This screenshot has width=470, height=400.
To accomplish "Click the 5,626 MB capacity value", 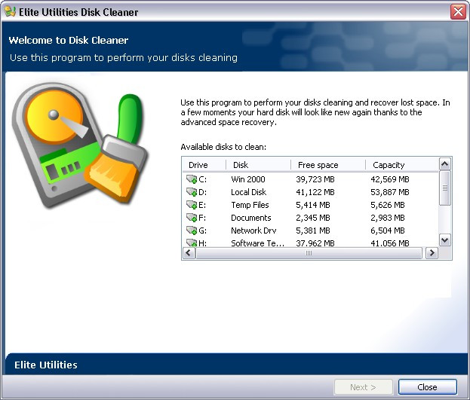I will [388, 205].
